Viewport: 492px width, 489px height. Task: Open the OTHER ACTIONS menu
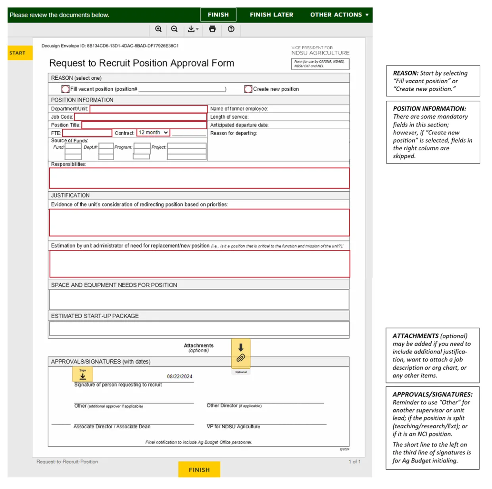pyautogui.click(x=338, y=14)
